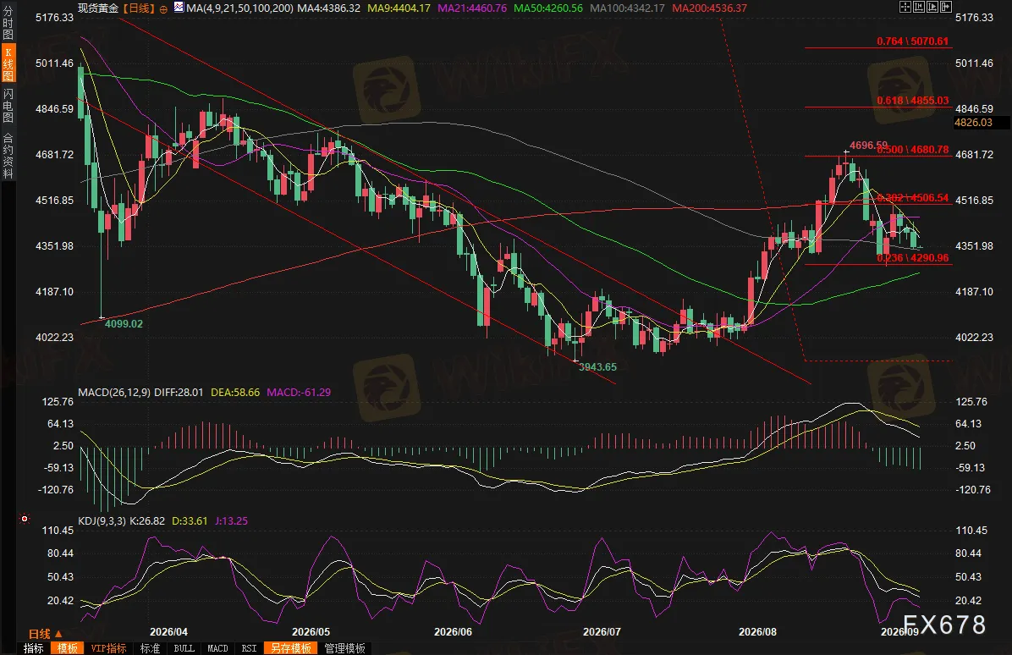The height and width of the screenshot is (655, 1012).
Task: Click the red KDJ marker icon
Action: (25, 519)
